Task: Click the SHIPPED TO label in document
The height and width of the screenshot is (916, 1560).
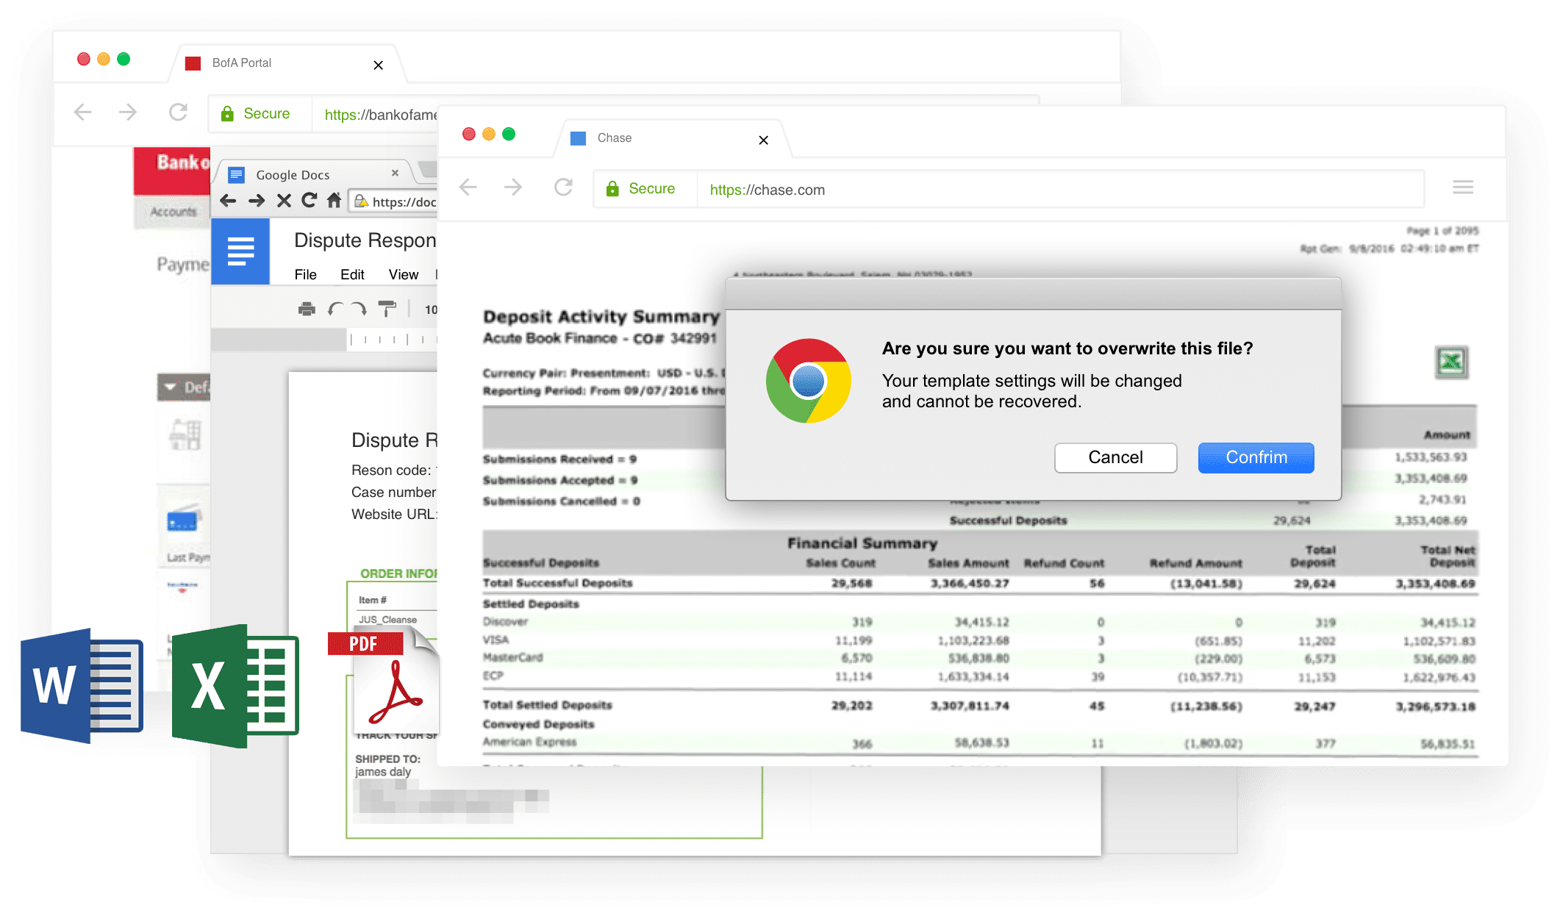Action: tap(387, 759)
